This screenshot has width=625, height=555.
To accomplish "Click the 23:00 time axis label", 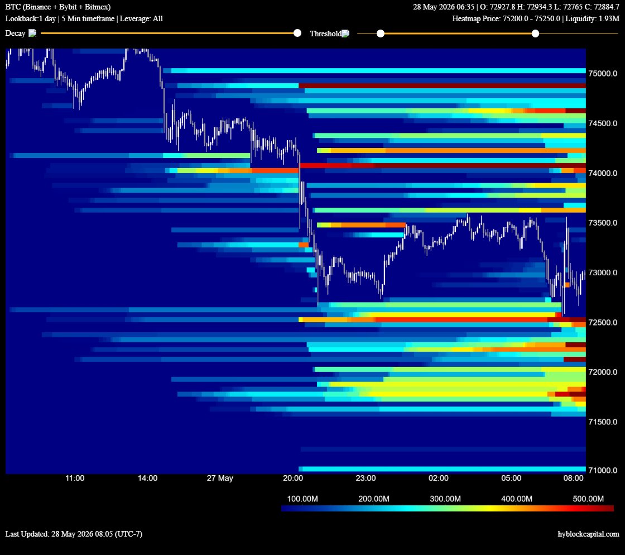I will coord(366,478).
